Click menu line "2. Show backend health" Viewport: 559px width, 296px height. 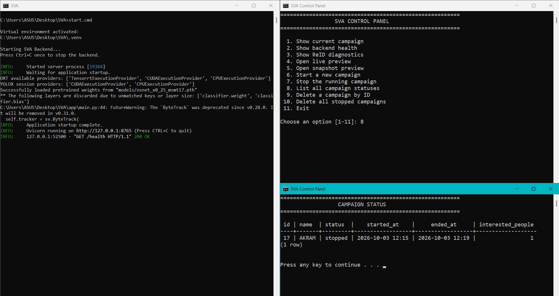322,48
